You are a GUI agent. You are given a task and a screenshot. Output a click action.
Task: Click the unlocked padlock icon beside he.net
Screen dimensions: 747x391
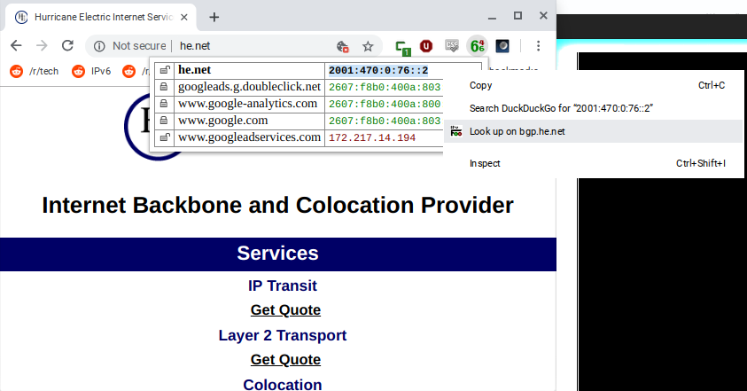(x=164, y=70)
